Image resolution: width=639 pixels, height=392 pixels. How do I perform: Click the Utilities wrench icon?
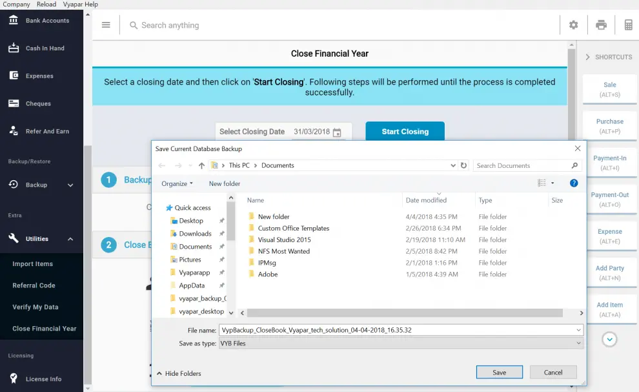pos(14,238)
